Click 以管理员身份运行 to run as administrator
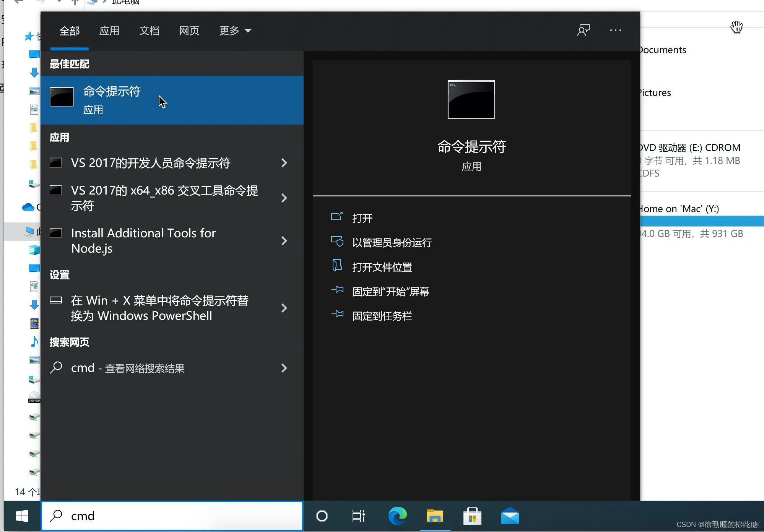Screen dimensions: 764x532 pos(392,242)
